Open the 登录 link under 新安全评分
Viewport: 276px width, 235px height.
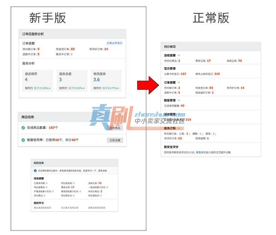tap(201, 152)
